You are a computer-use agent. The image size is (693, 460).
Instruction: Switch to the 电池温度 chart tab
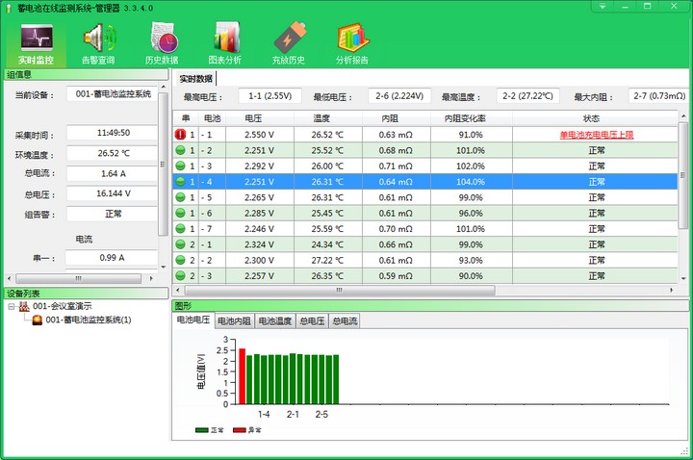coord(274,320)
